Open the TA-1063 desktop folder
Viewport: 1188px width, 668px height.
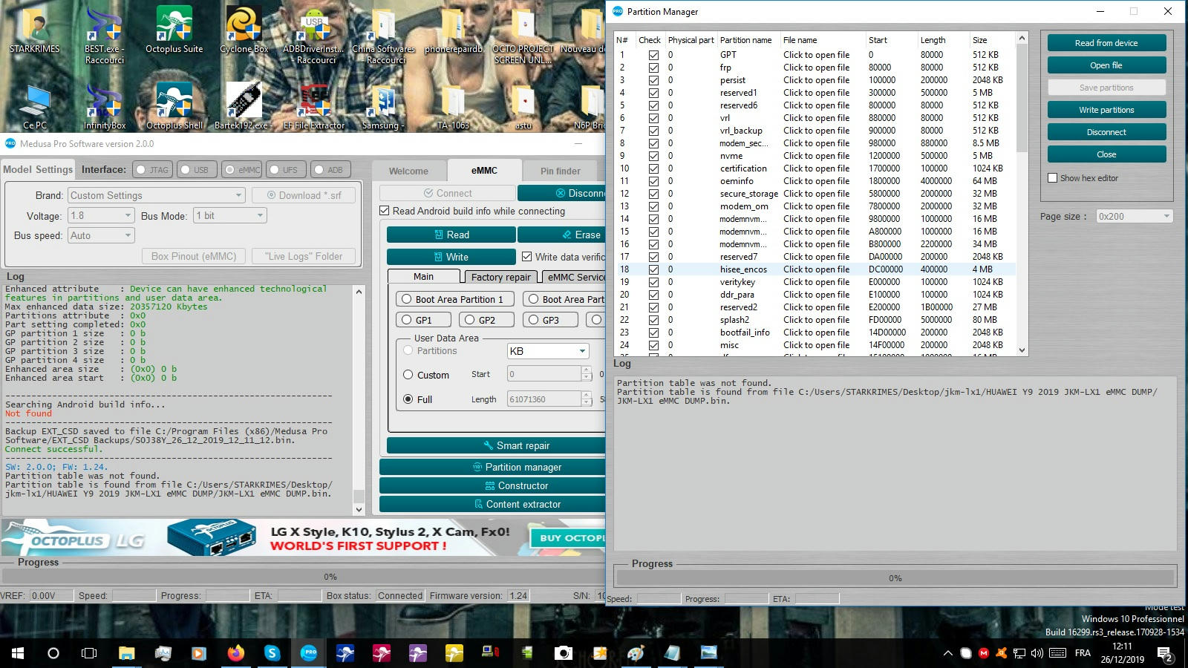pyautogui.click(x=453, y=107)
